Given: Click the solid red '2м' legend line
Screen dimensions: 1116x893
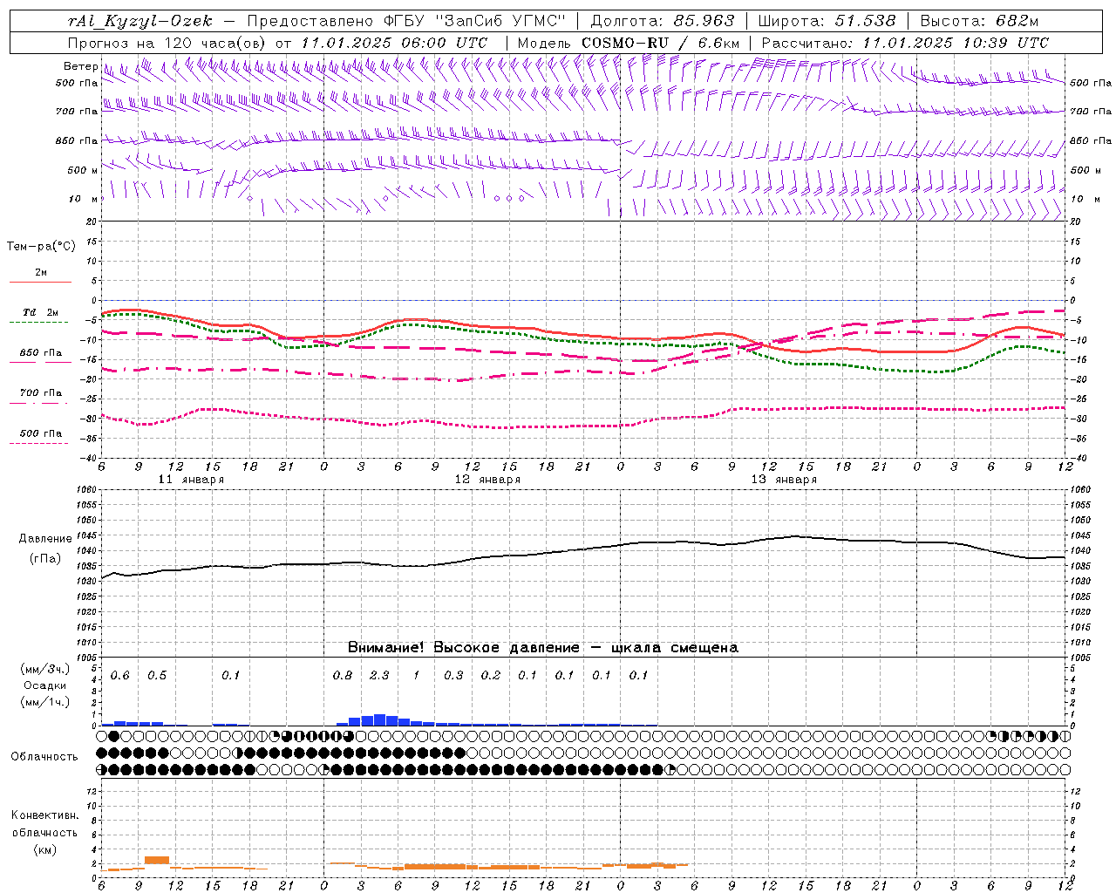Looking at the screenshot, I should [40, 282].
